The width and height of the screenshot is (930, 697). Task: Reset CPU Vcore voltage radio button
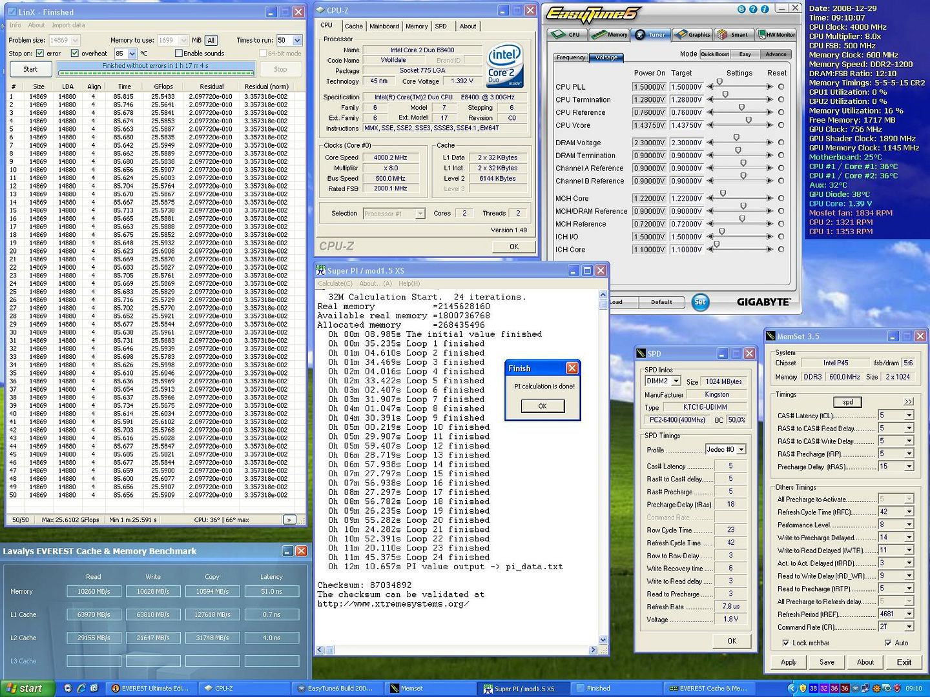click(781, 125)
